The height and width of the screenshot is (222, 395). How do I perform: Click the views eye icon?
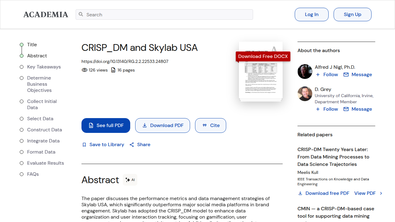tap(85, 70)
